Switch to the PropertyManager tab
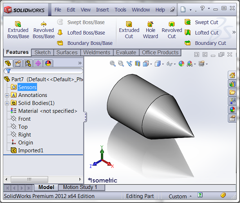The image size is (240, 203). coord(18,63)
